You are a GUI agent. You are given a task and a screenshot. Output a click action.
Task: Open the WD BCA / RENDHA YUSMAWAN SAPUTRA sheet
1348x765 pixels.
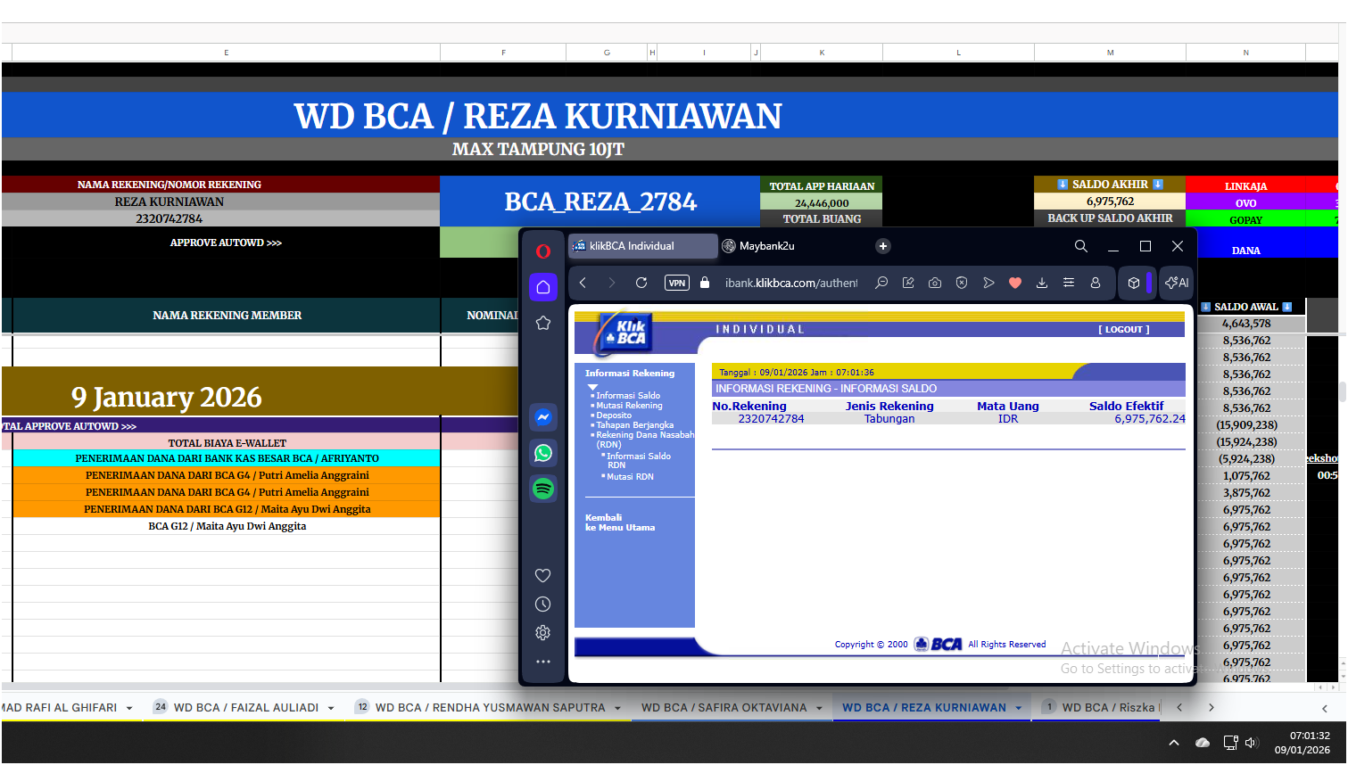490,708
